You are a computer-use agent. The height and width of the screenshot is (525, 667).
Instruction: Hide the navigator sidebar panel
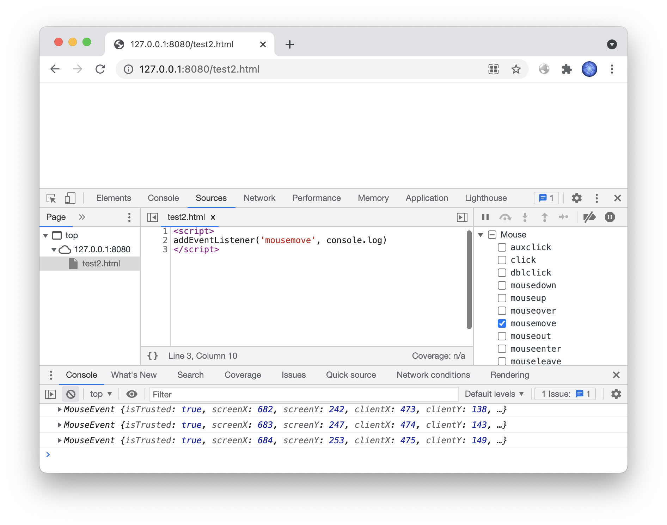point(152,217)
